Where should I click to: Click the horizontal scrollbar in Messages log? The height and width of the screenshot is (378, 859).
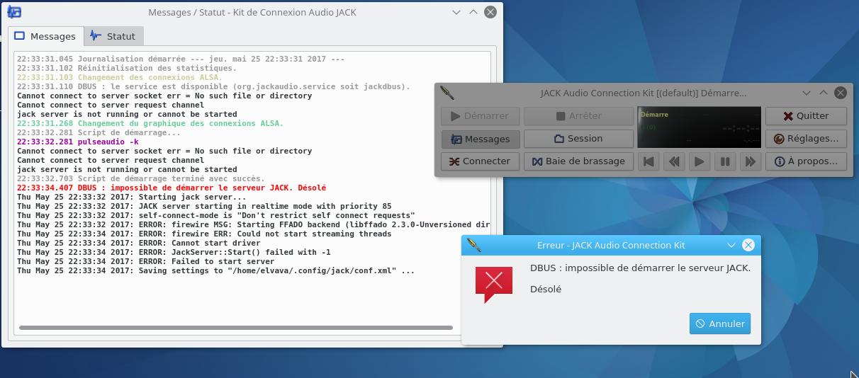236,328
